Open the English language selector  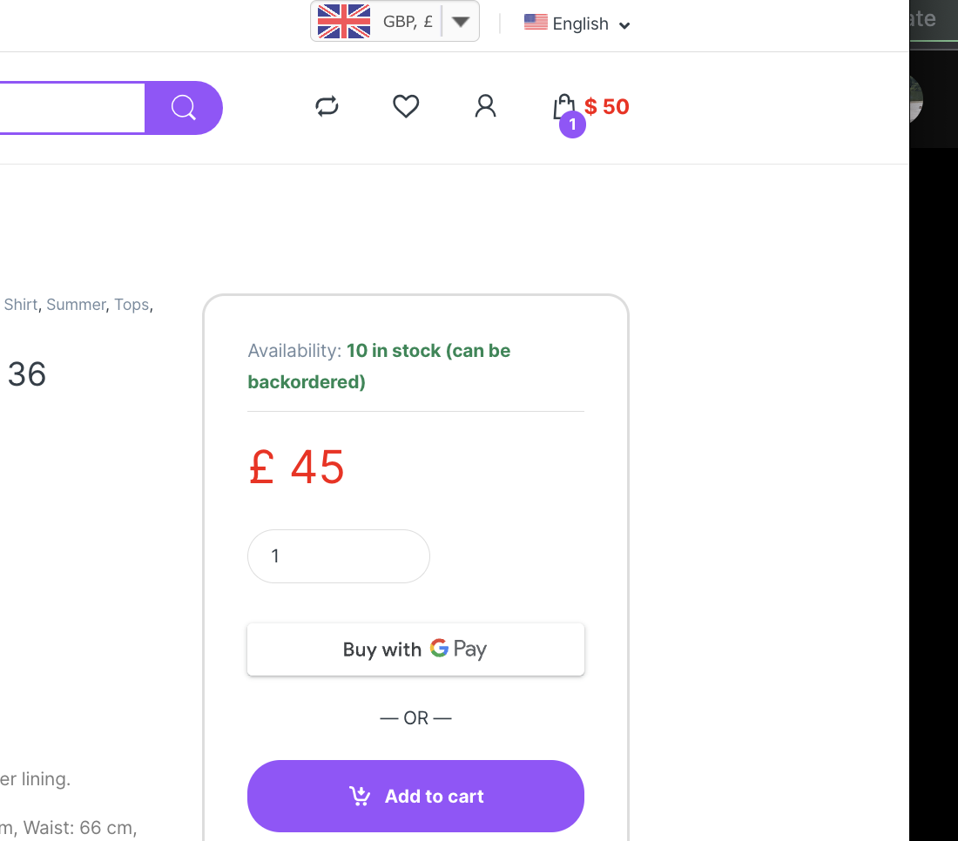[x=580, y=24]
